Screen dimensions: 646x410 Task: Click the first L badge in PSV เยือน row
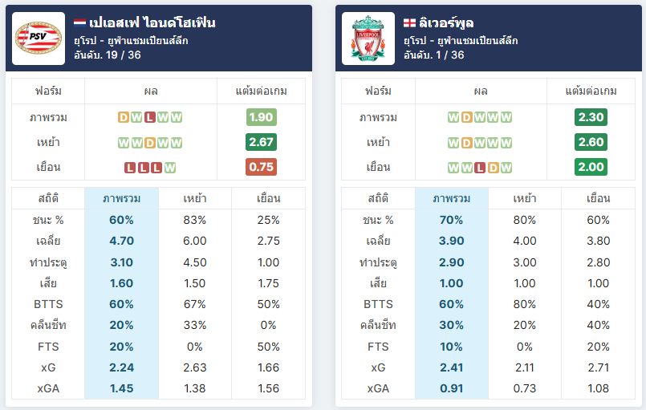[130, 168]
